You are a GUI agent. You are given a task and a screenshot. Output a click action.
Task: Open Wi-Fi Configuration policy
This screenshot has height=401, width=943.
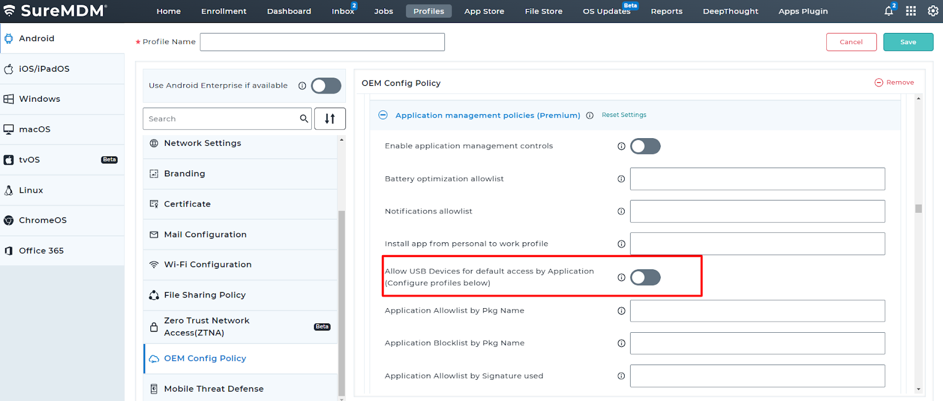(x=240, y=265)
